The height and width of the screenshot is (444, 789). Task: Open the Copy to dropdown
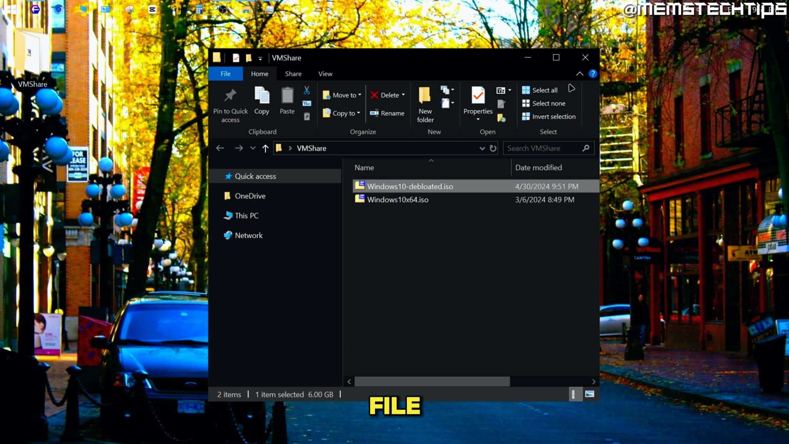point(341,113)
